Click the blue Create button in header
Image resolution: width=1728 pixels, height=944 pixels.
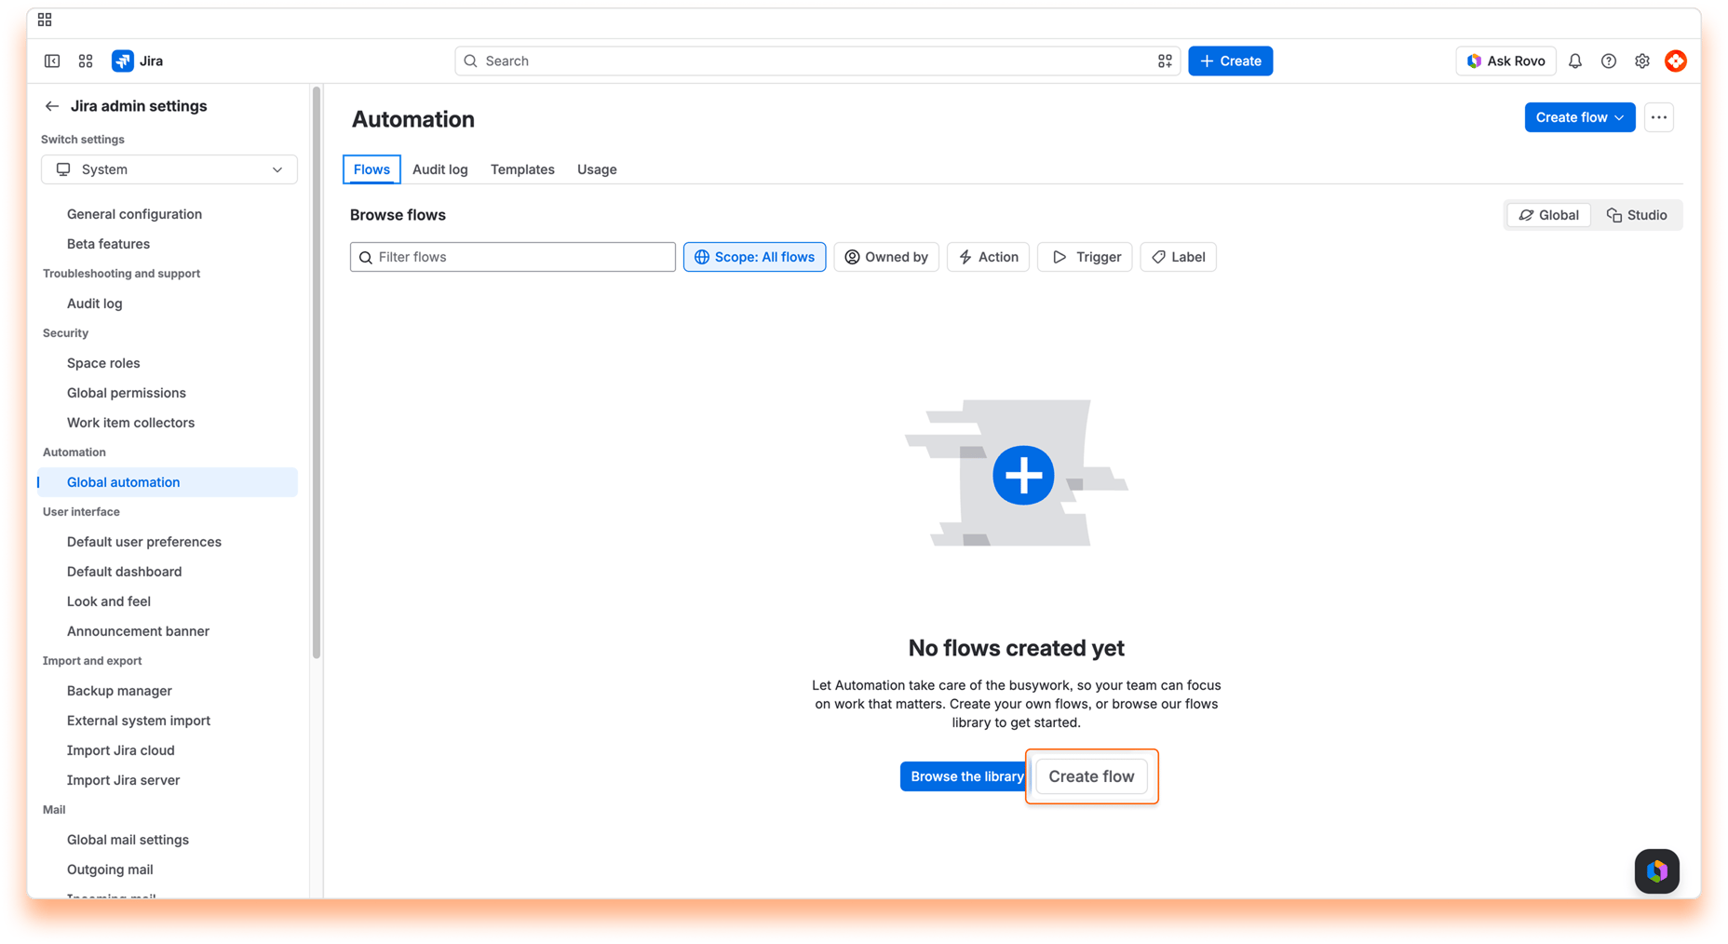point(1230,61)
